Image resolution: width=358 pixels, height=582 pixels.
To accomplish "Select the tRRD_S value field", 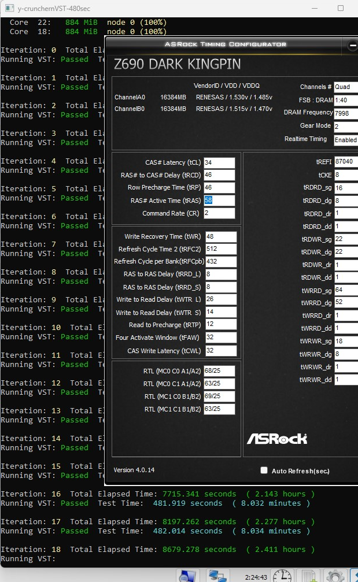I will [220, 287].
